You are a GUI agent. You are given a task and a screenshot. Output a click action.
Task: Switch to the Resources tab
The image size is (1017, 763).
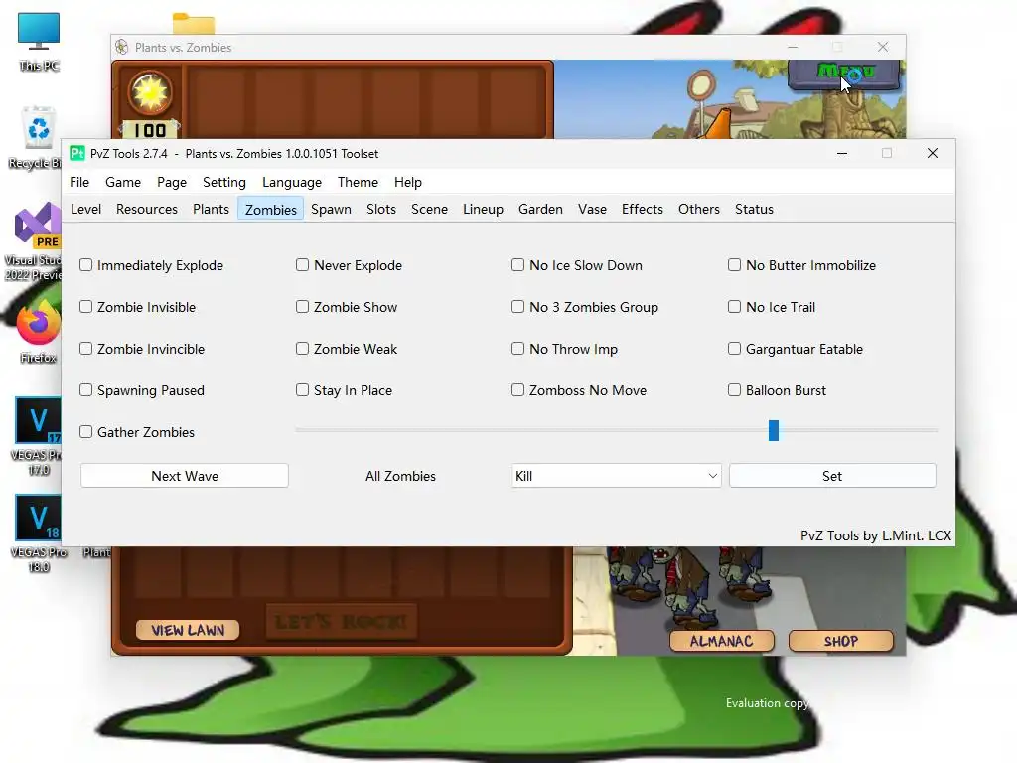point(147,209)
